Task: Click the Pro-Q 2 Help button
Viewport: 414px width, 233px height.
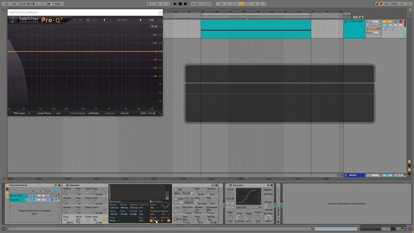Action: point(151,20)
